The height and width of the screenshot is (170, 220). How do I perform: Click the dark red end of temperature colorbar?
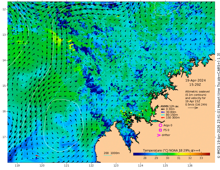coord(209,154)
